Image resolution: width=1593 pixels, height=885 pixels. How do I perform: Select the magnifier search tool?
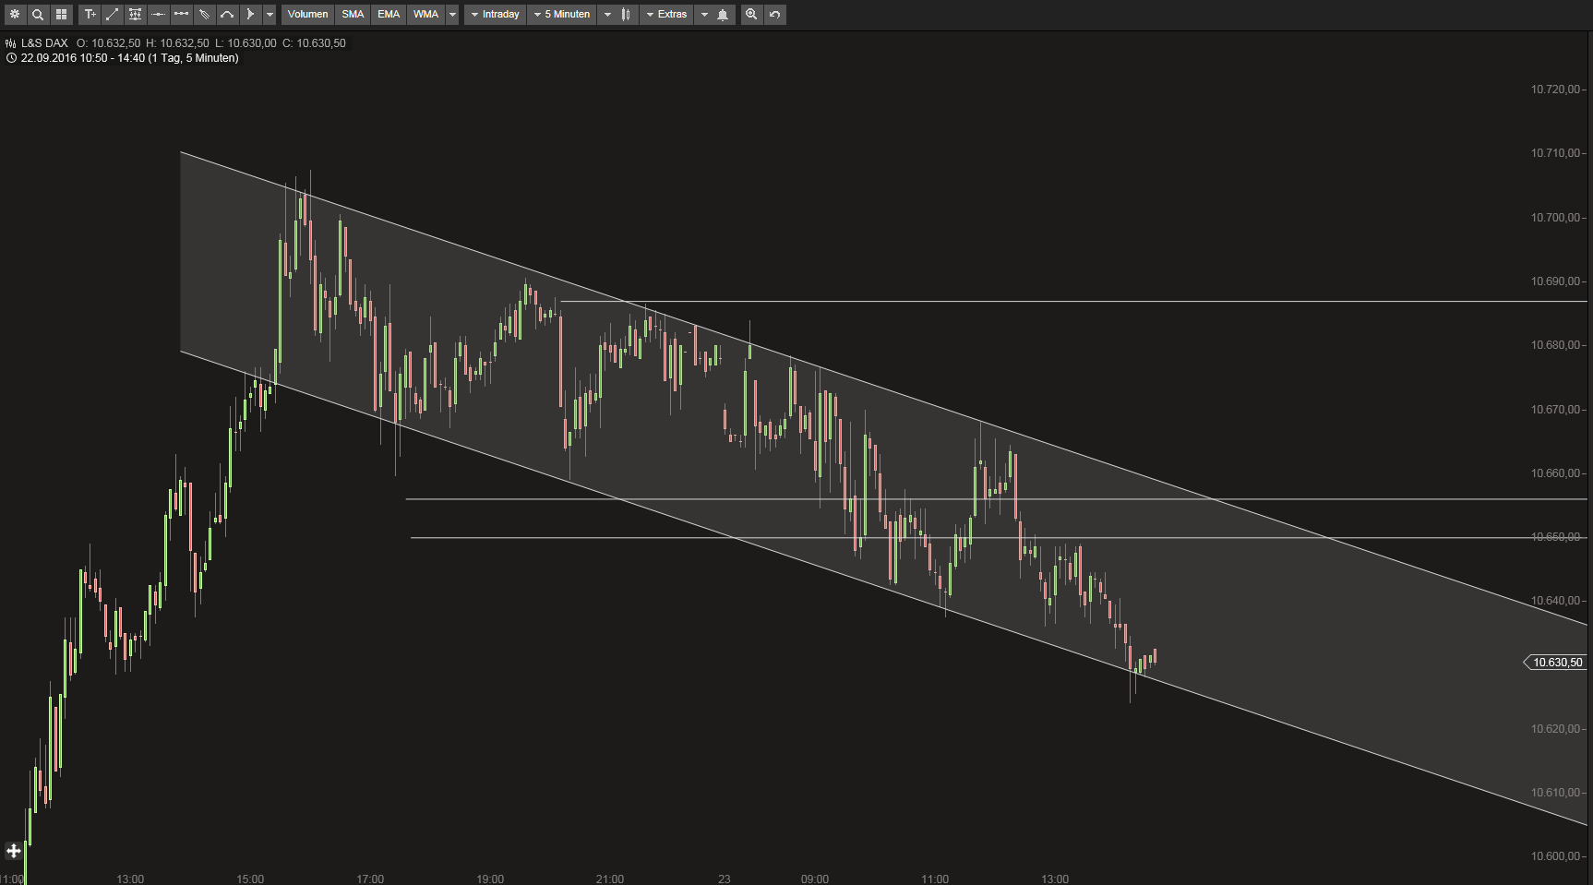coord(38,14)
